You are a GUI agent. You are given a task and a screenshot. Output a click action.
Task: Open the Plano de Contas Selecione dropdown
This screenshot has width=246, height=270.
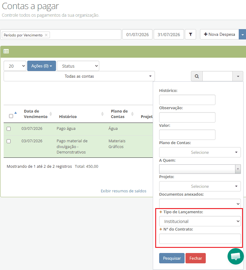tap(200, 152)
